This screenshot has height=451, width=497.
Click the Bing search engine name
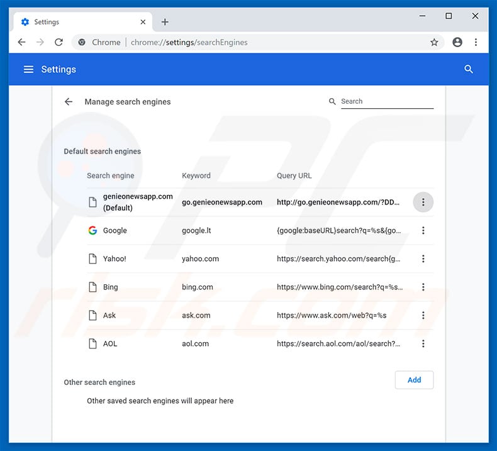pos(110,287)
